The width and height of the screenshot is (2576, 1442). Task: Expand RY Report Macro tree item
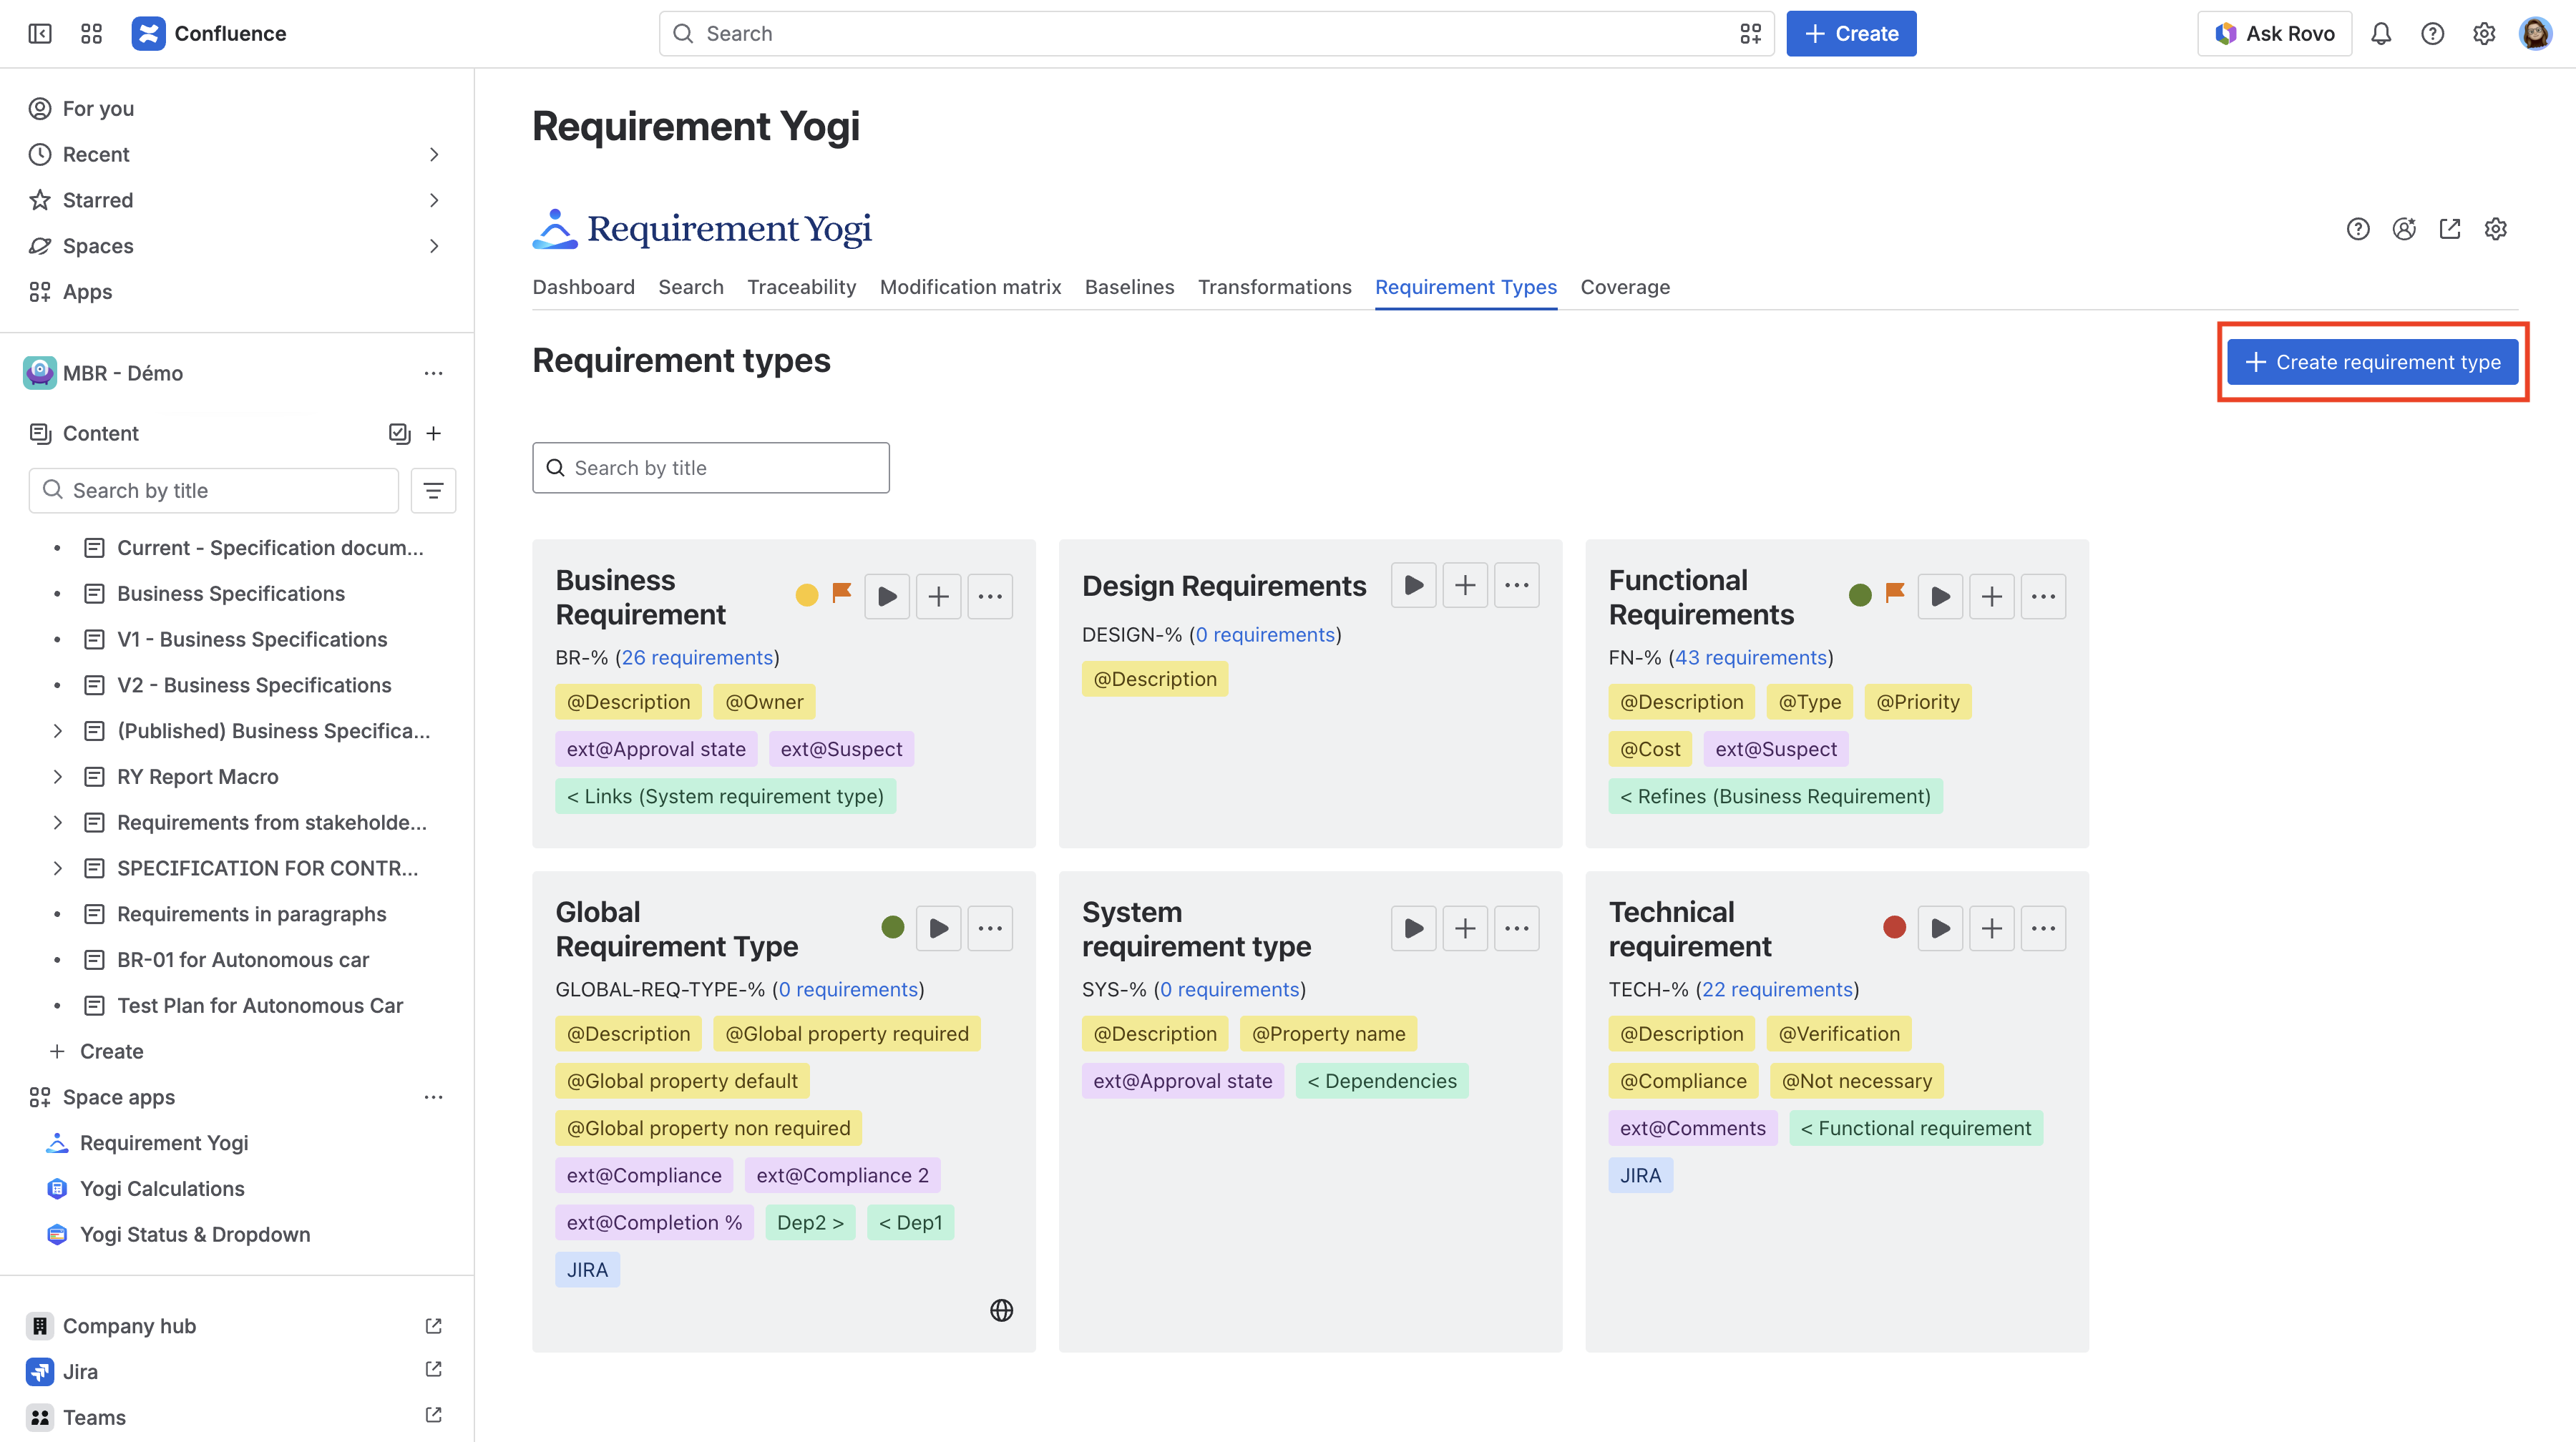57,778
